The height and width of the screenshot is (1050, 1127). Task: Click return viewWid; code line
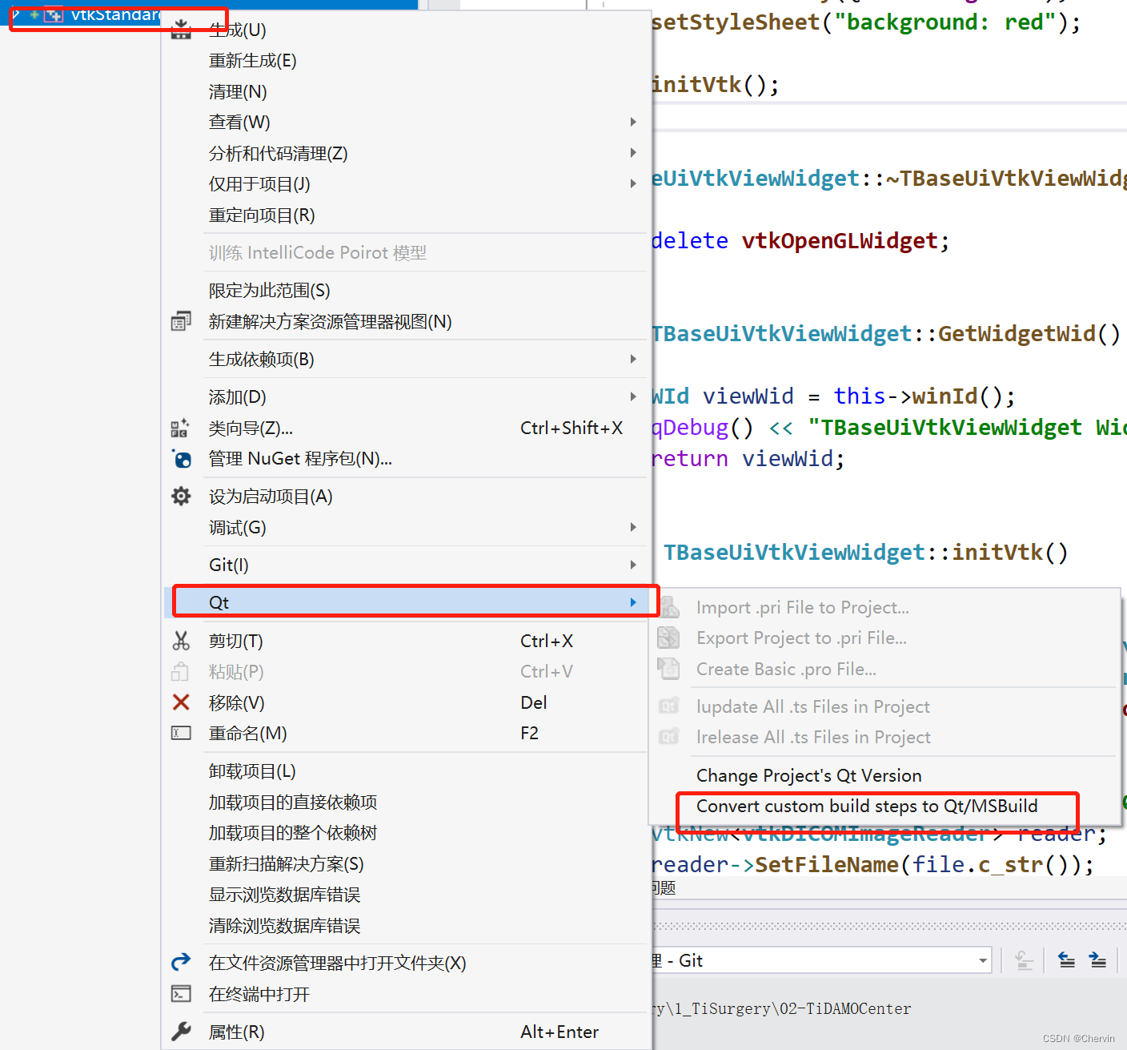coord(748,458)
